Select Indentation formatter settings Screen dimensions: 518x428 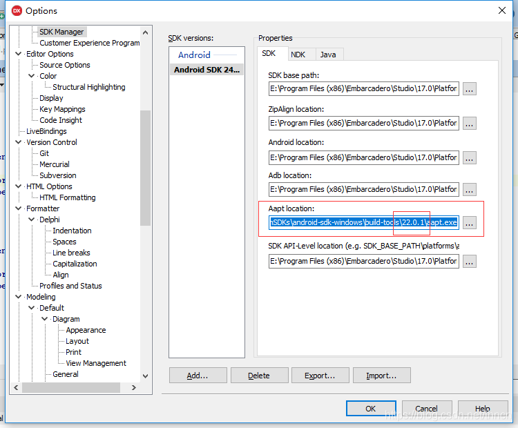pos(72,231)
